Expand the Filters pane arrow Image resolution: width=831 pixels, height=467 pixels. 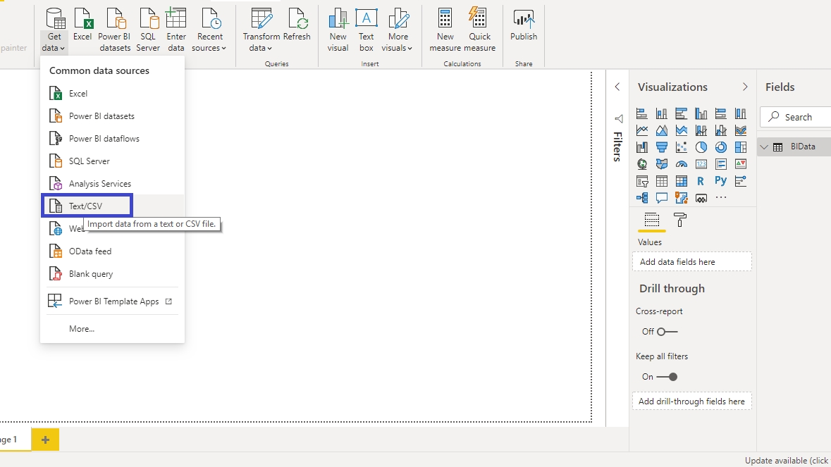617,87
